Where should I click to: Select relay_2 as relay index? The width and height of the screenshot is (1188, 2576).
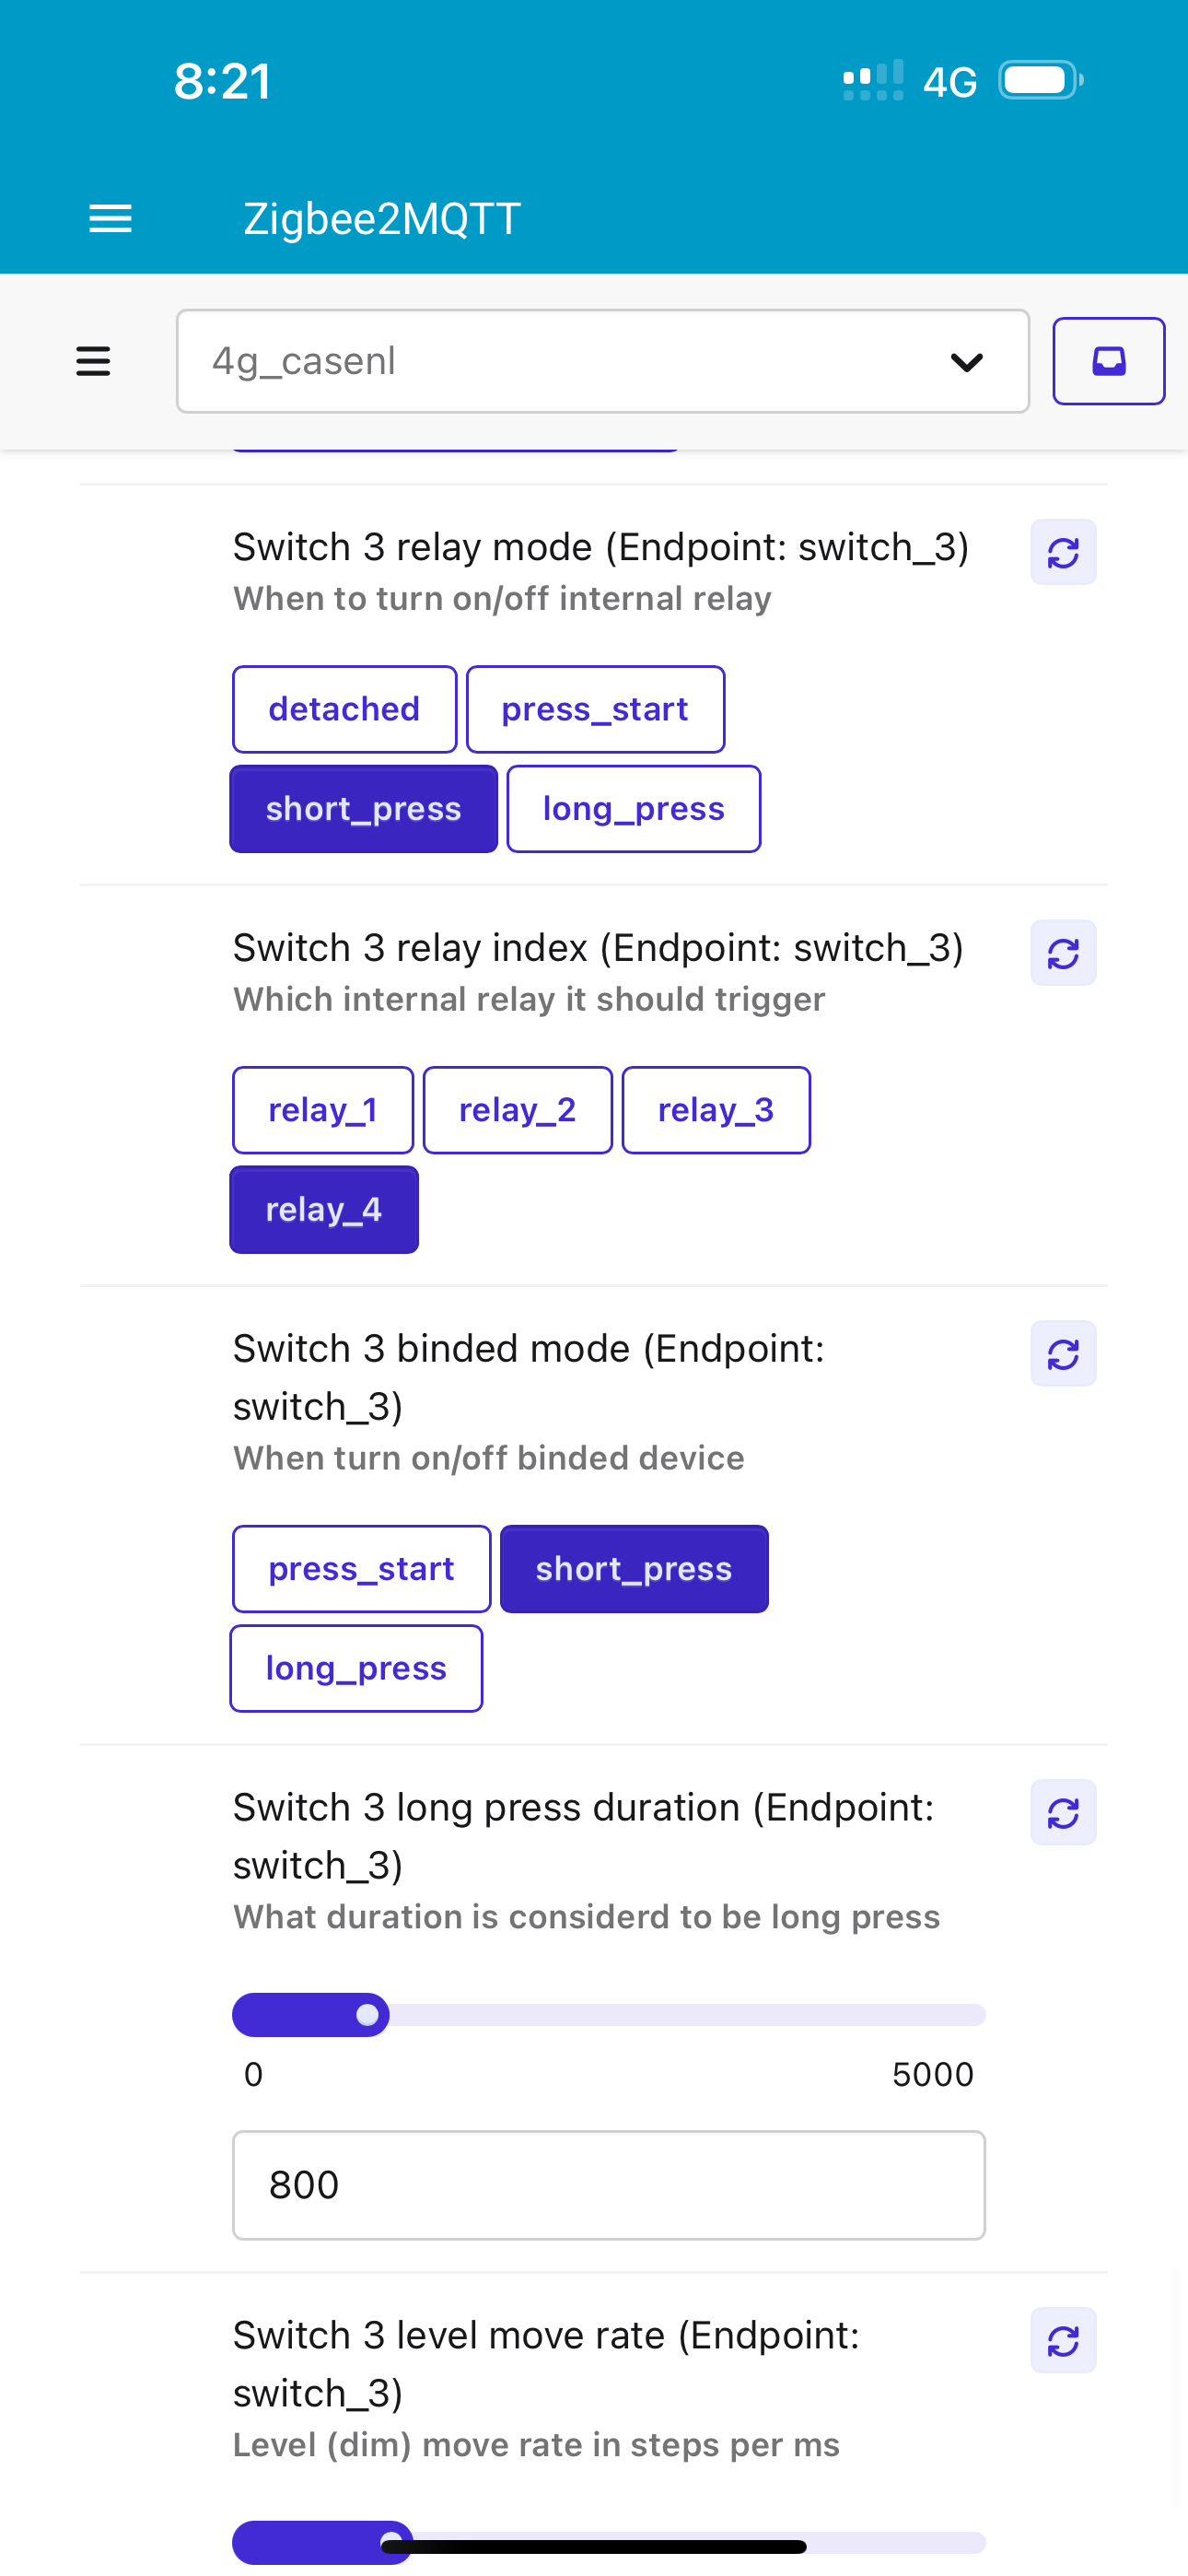tap(517, 1110)
